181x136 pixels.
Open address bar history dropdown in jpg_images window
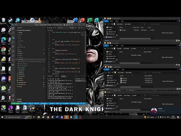142,73
